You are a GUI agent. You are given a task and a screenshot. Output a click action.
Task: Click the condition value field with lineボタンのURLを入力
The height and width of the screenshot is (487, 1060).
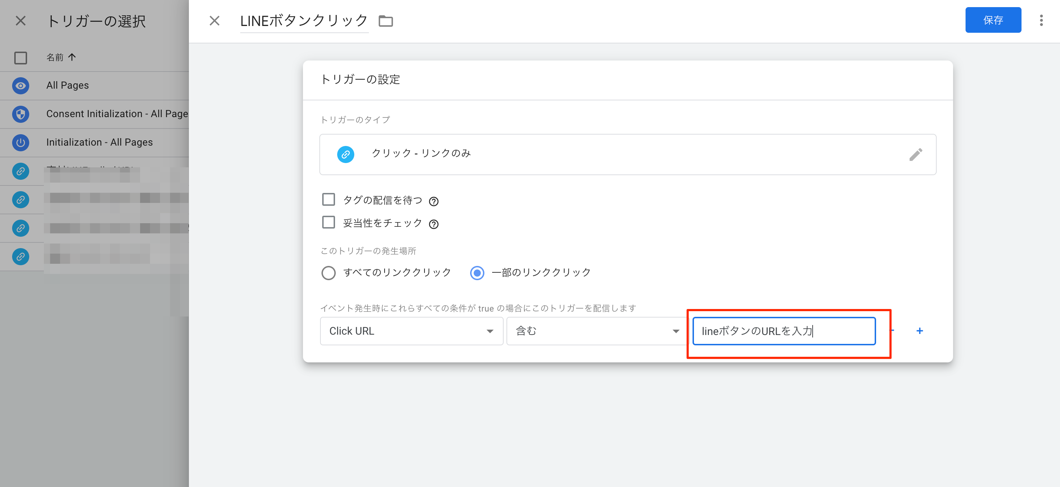[x=784, y=331]
